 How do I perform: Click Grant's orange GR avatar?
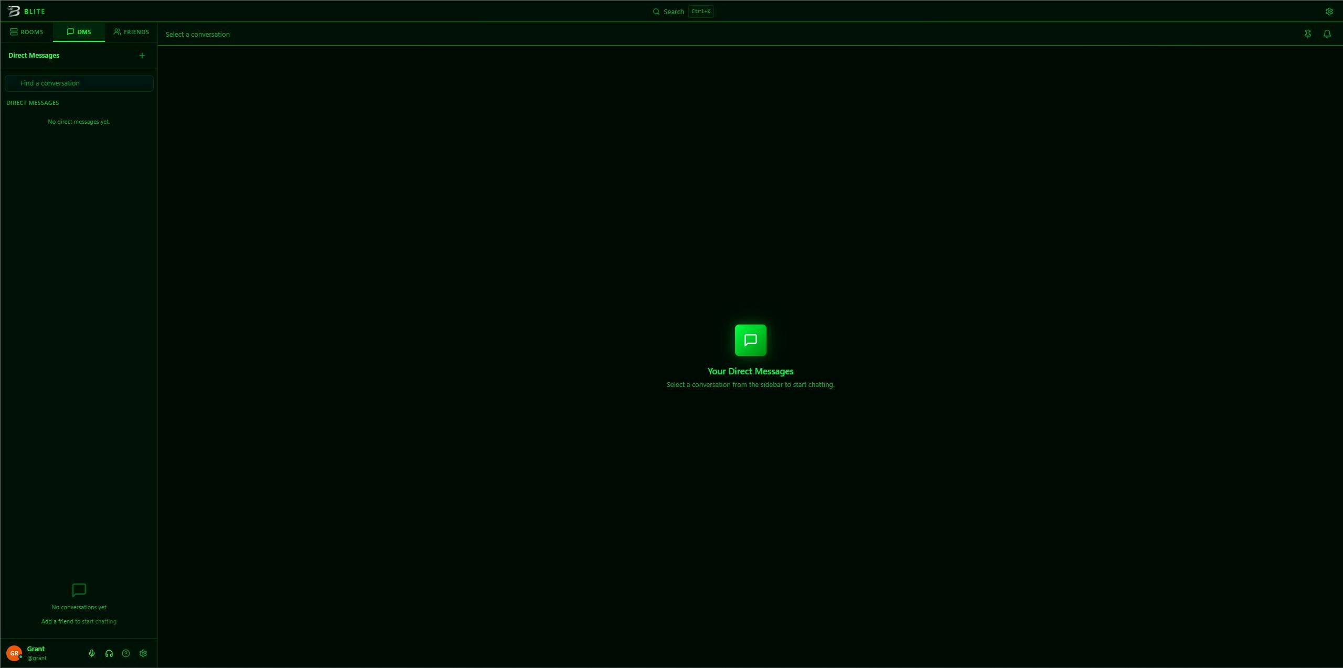[14, 653]
